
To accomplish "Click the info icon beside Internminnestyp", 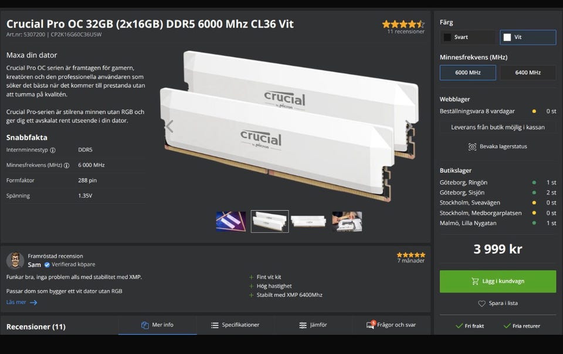I will pyautogui.click(x=53, y=150).
